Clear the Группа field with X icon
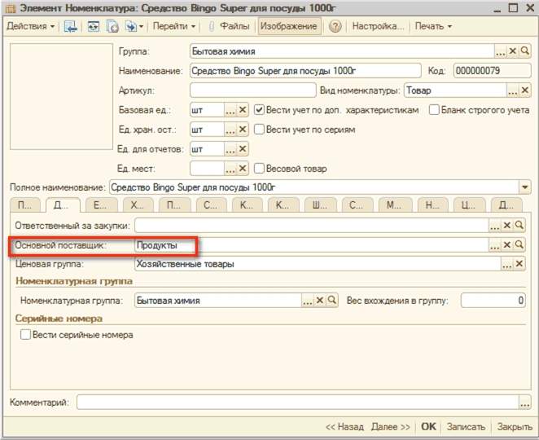 click(513, 51)
